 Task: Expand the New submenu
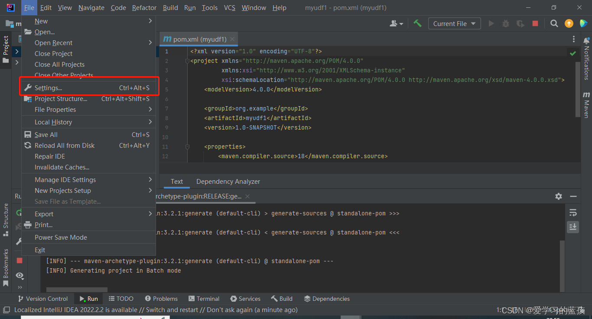(88, 21)
